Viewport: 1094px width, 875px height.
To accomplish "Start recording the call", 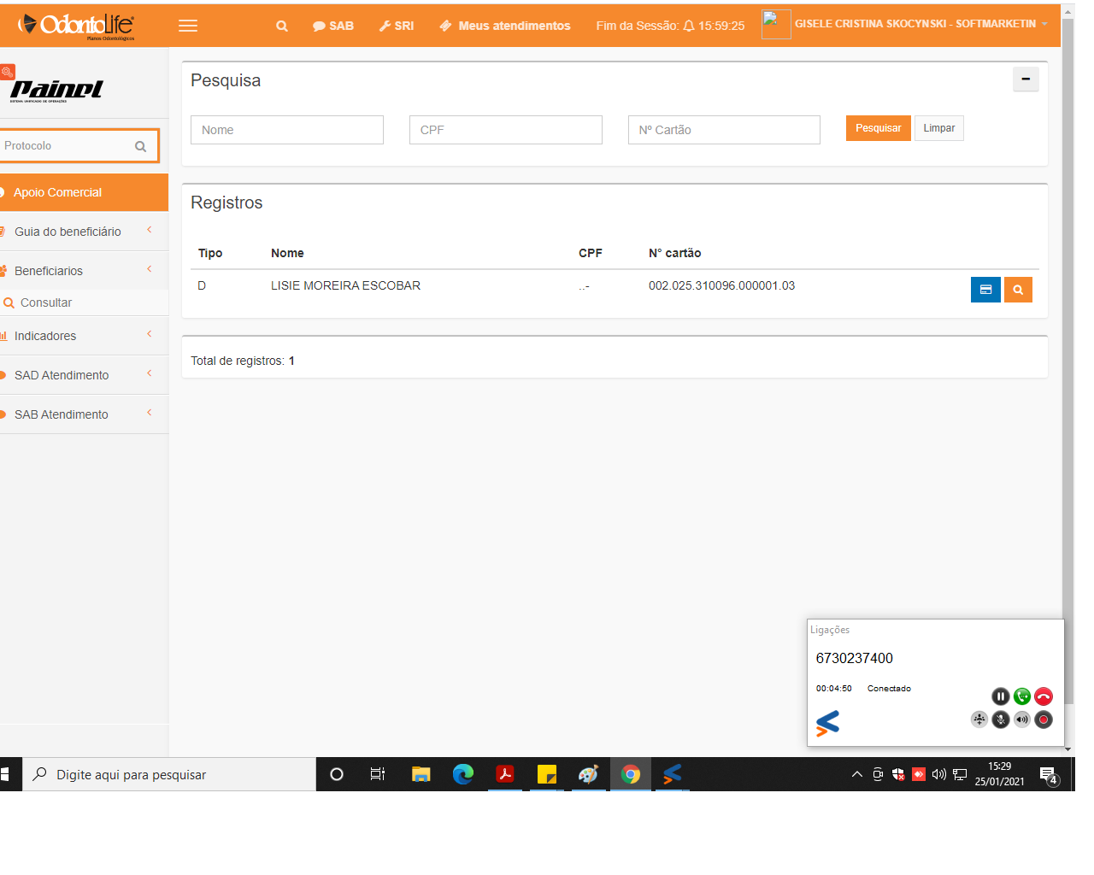I will coord(1044,719).
